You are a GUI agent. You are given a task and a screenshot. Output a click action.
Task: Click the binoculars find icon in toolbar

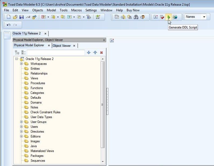[136, 17]
